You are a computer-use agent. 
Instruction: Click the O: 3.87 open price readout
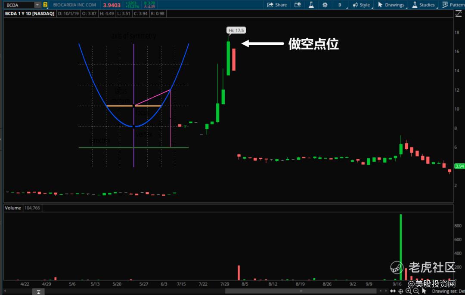(x=89, y=14)
